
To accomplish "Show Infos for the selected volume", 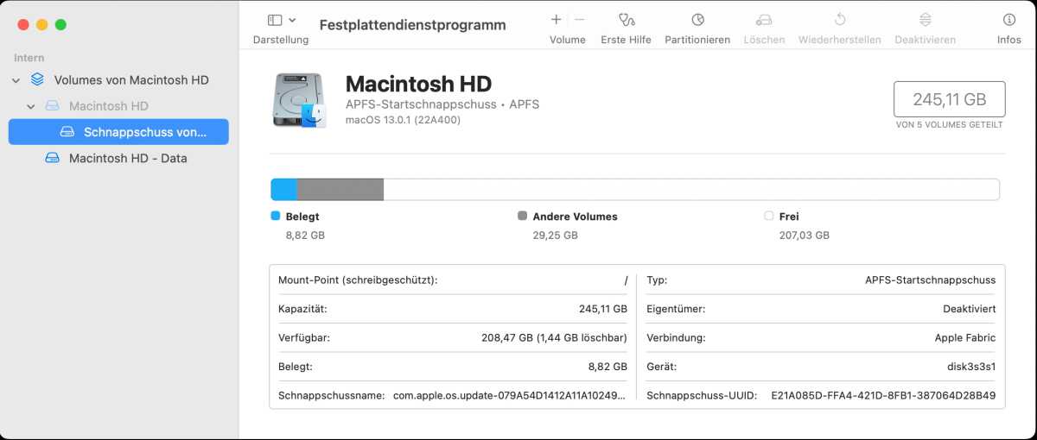I will tap(1009, 19).
